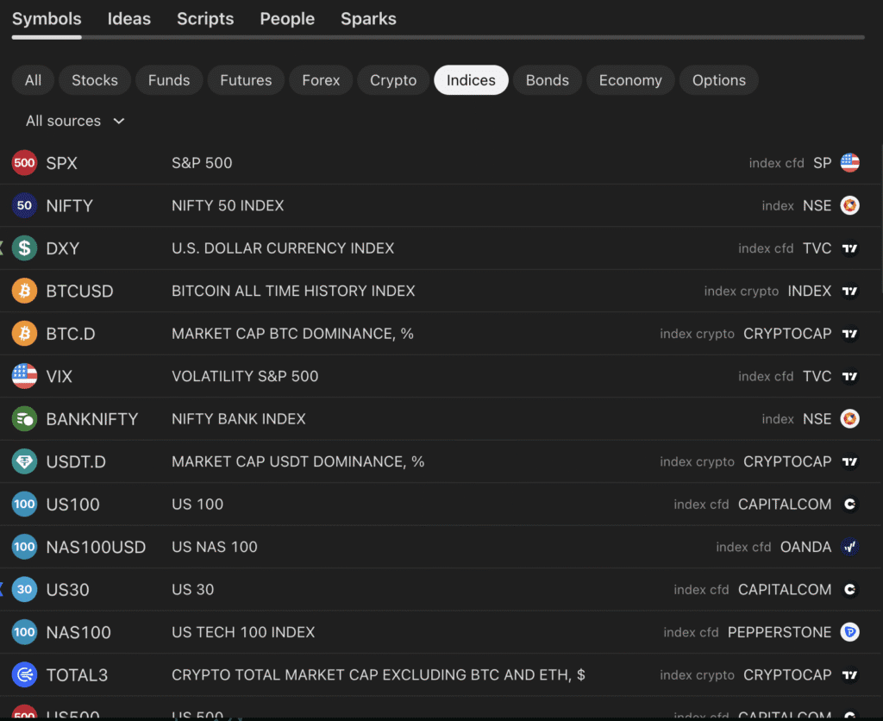Screen dimensions: 883x721
Task: Filter results by Bonds
Action: [x=548, y=80]
